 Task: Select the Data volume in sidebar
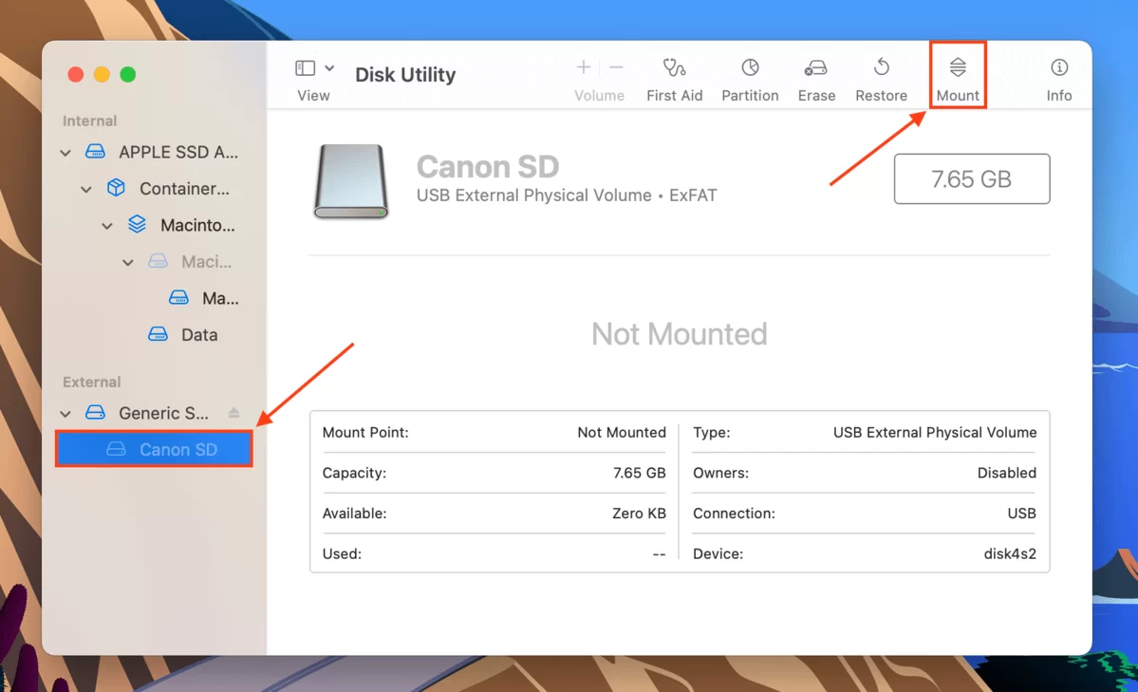[x=197, y=334]
